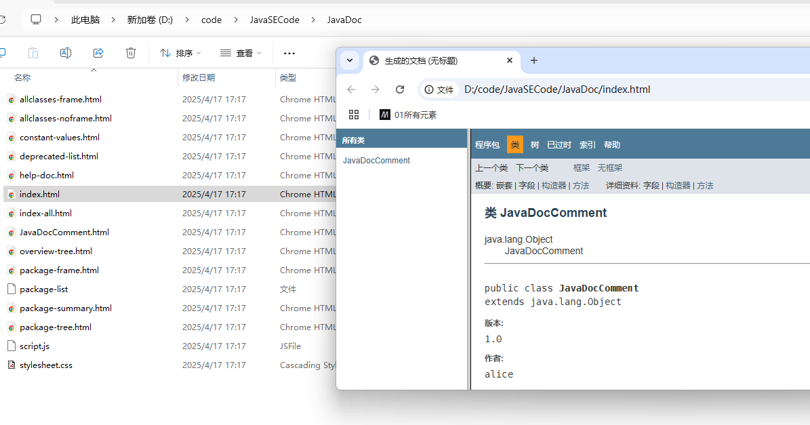Expand the chevron after JavaSECode breadcrumb
The image size is (810, 425).
pos(313,20)
